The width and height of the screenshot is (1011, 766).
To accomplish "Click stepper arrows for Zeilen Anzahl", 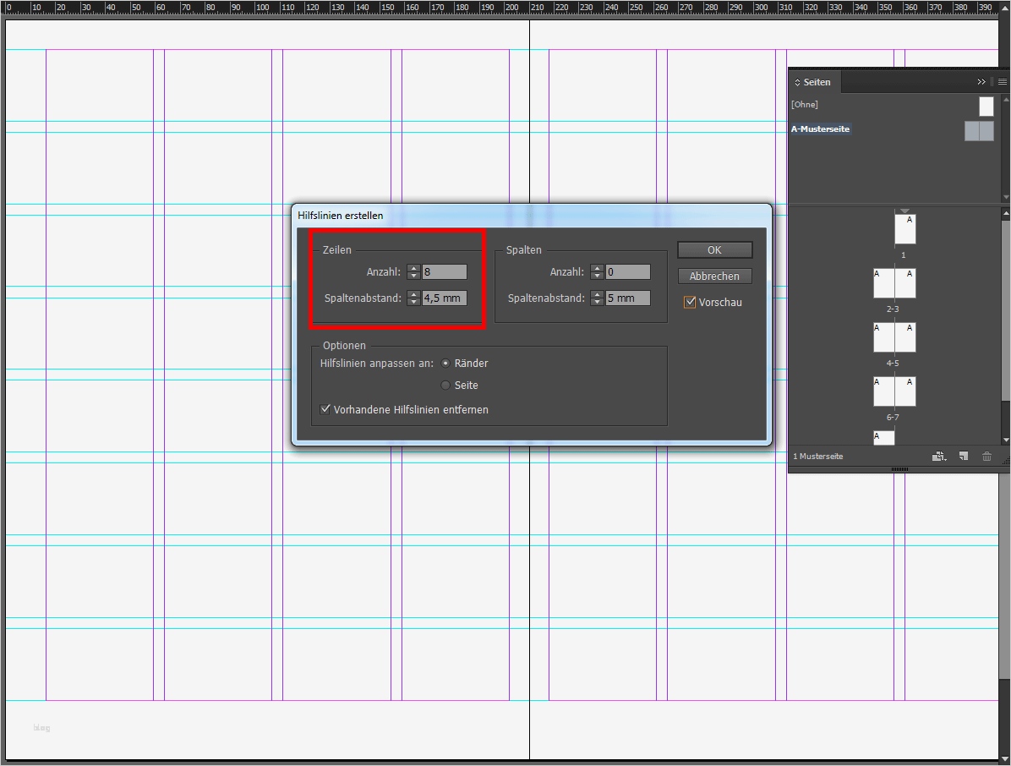I will 413,272.
